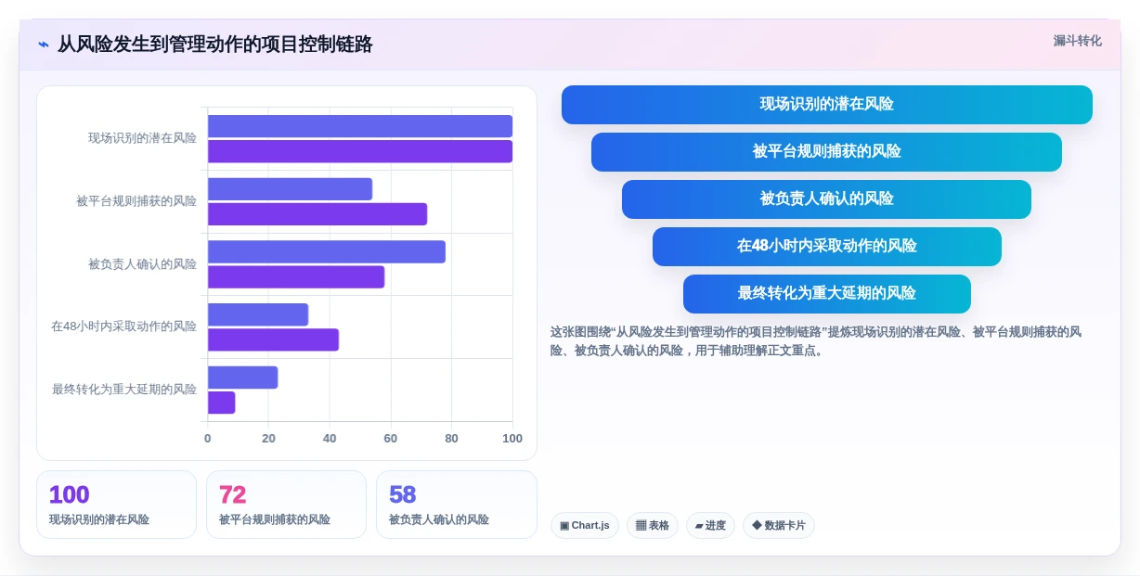Click upper blue bar for 现场识别的潜在风险
Image resolution: width=1140 pixels, height=576 pixels.
pyautogui.click(x=360, y=126)
